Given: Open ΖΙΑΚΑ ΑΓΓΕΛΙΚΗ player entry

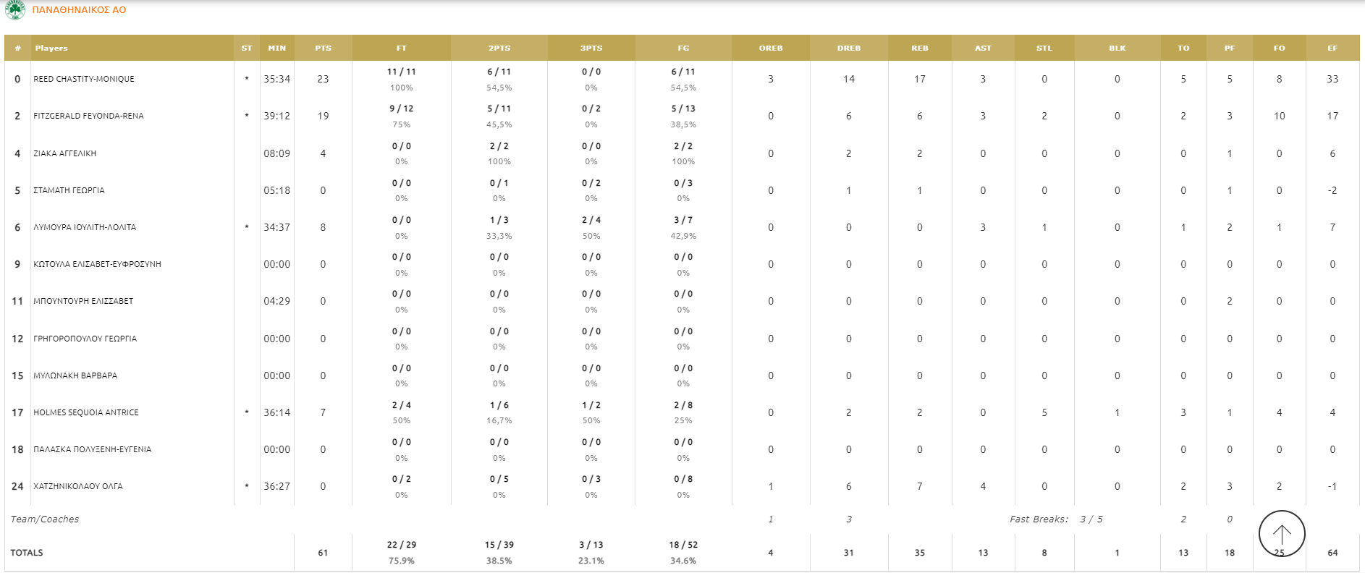Looking at the screenshot, I should 65,153.
